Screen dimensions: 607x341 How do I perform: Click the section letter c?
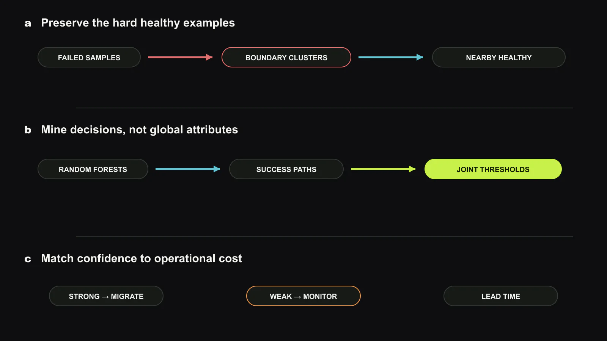[x=28, y=259]
